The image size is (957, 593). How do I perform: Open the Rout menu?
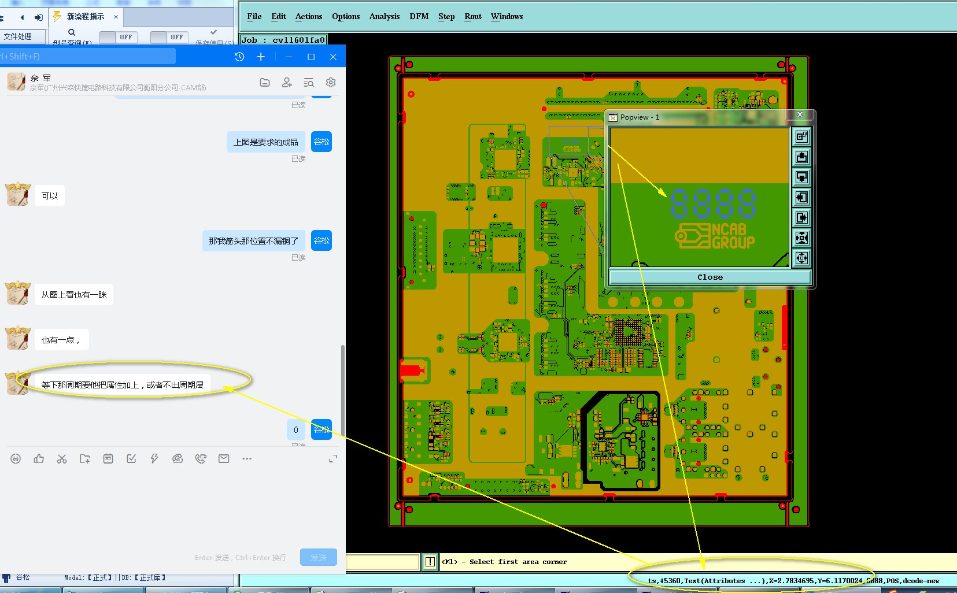(473, 16)
